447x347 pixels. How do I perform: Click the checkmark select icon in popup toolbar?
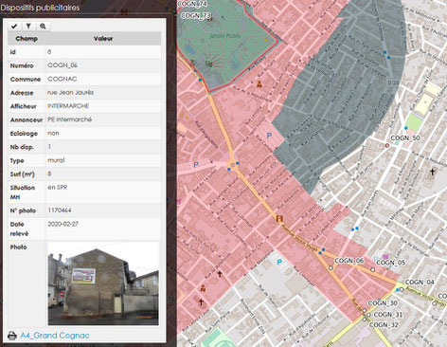click(x=14, y=27)
